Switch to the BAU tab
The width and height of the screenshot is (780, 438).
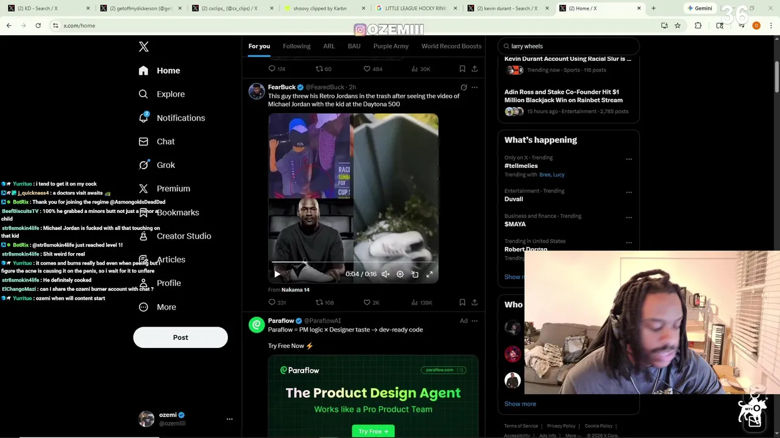(354, 46)
